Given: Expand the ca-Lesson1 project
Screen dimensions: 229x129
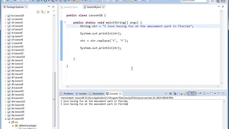Looking at the screenshot, I should pyautogui.click(x=6, y=19).
